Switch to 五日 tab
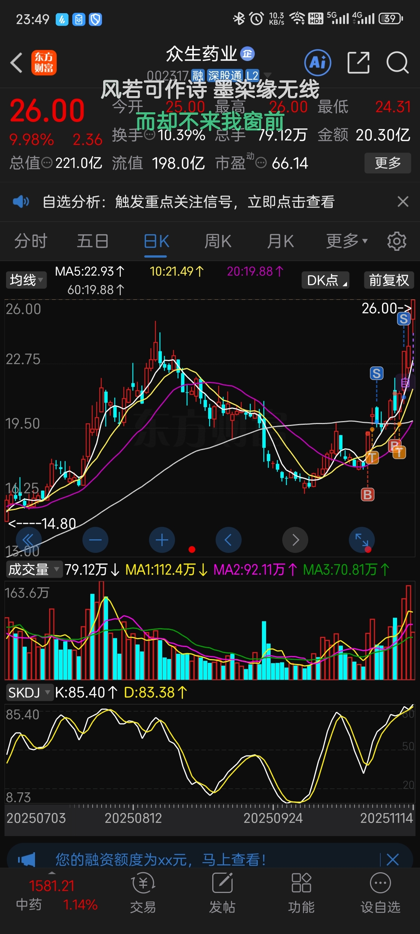Screen dimensions: 420x934 (93, 241)
